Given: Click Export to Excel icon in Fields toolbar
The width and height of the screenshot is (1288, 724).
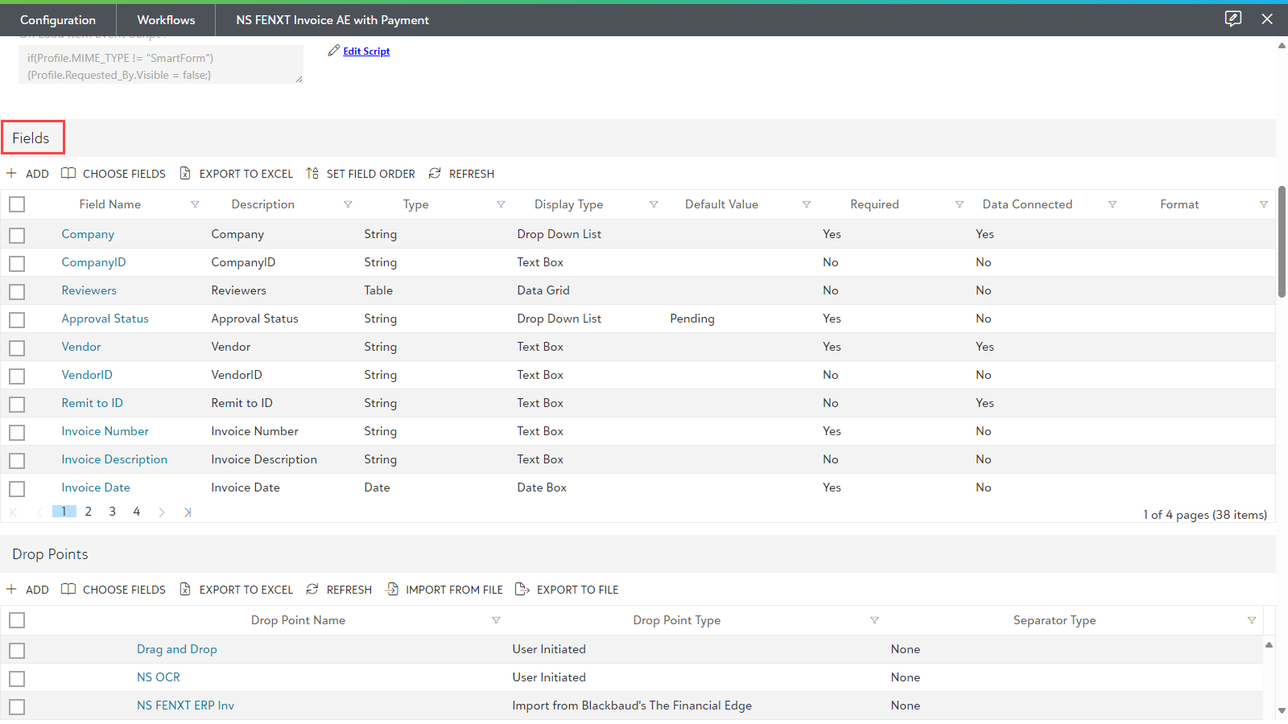Looking at the screenshot, I should coord(185,174).
